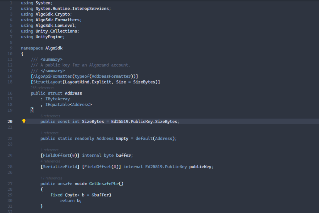Screen dimensions: 319x213
Task: Show the "1 reference" lens above Empty field
Action: [49, 133]
